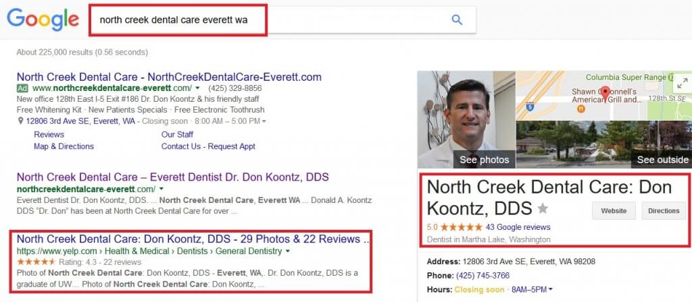692x302 pixels.
Task: Click the See outside street view thumbnail
Action: 603,144
